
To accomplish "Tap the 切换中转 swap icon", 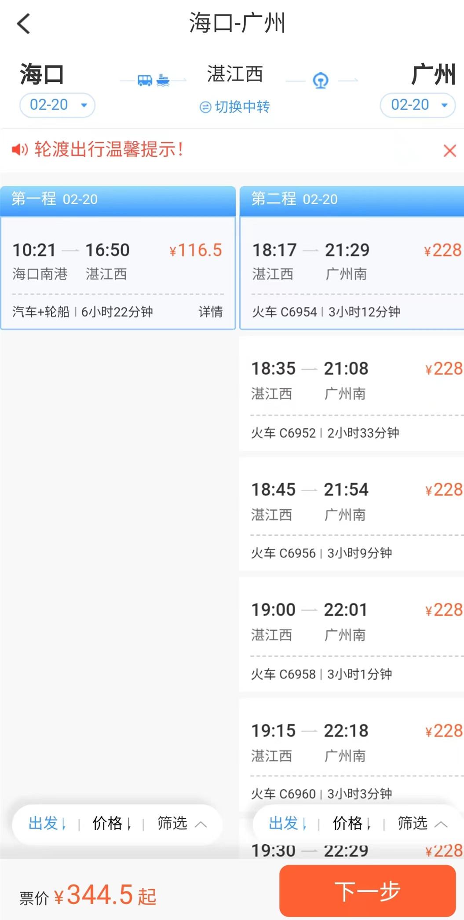I will point(205,107).
